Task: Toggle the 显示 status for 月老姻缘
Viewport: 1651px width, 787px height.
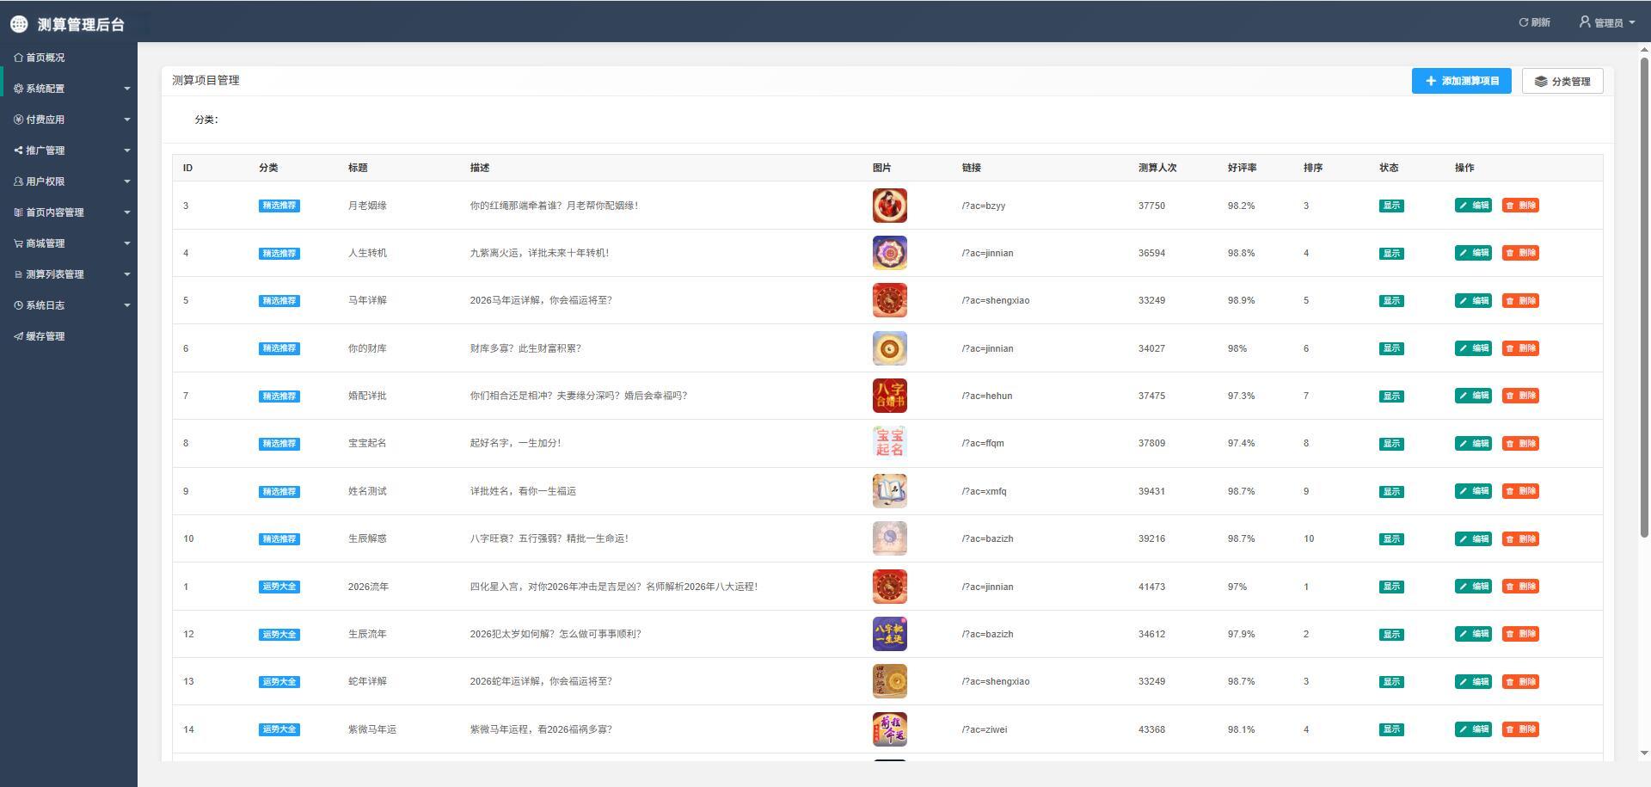Action: pyautogui.click(x=1390, y=206)
